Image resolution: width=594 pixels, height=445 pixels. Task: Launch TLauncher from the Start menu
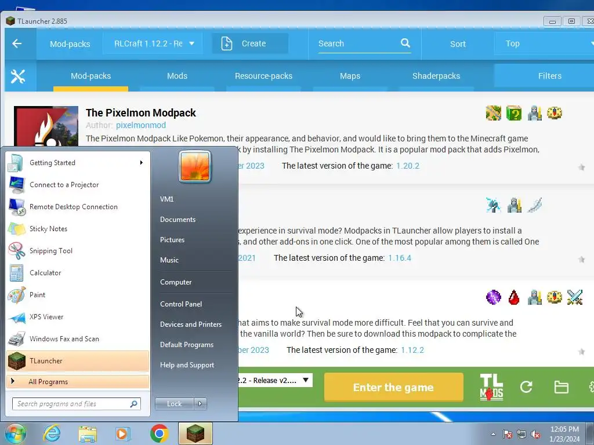[78, 361]
